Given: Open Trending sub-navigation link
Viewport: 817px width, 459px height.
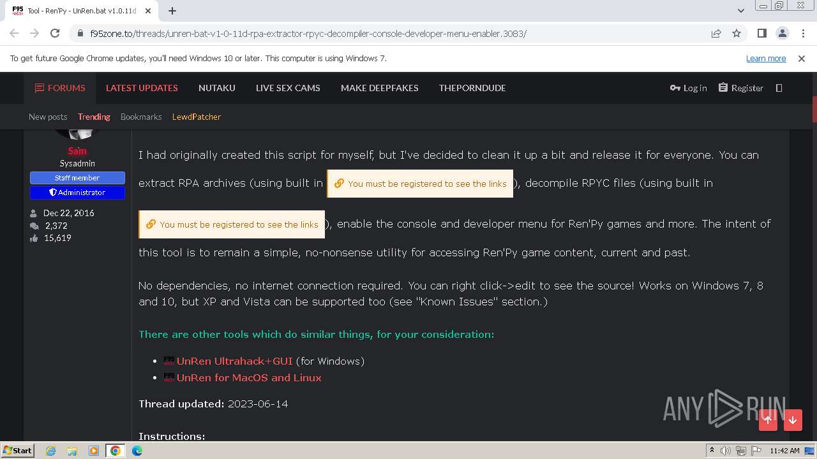Looking at the screenshot, I should 94,117.
